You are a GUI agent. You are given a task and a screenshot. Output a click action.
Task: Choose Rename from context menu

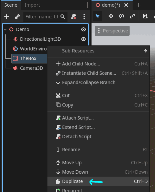pos(99,150)
